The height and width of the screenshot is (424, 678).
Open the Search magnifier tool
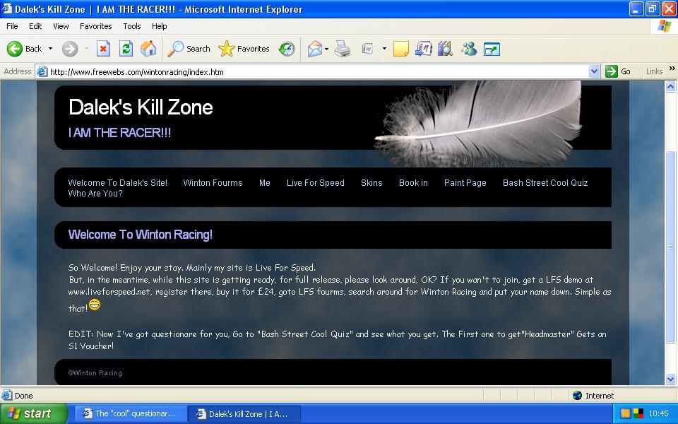pos(189,49)
